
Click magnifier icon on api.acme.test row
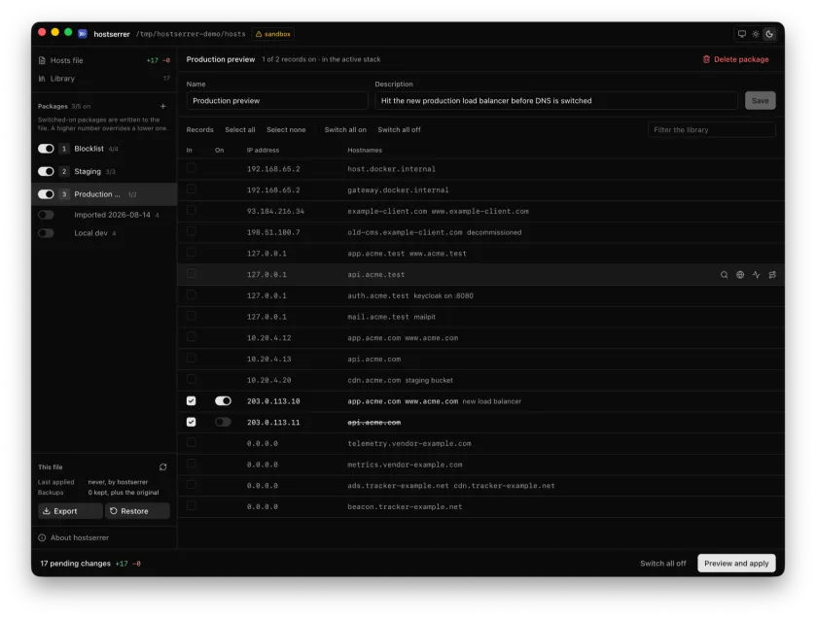(x=724, y=274)
